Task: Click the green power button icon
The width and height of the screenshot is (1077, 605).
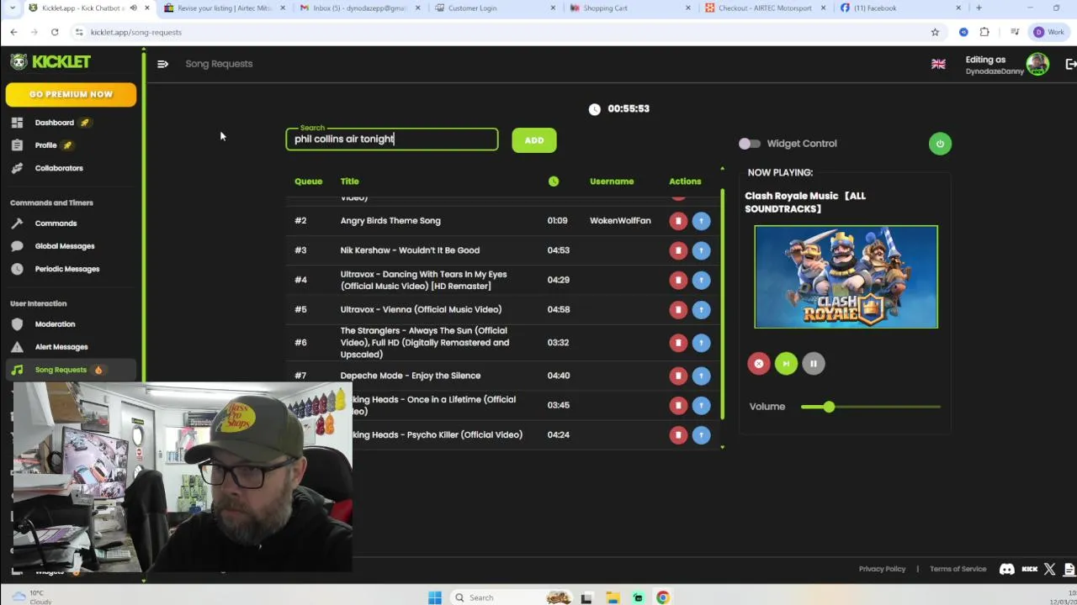Action: click(940, 144)
